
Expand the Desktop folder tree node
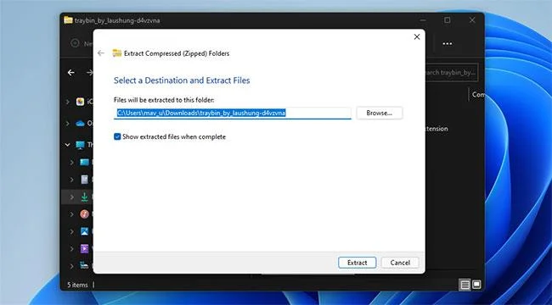tap(72, 162)
